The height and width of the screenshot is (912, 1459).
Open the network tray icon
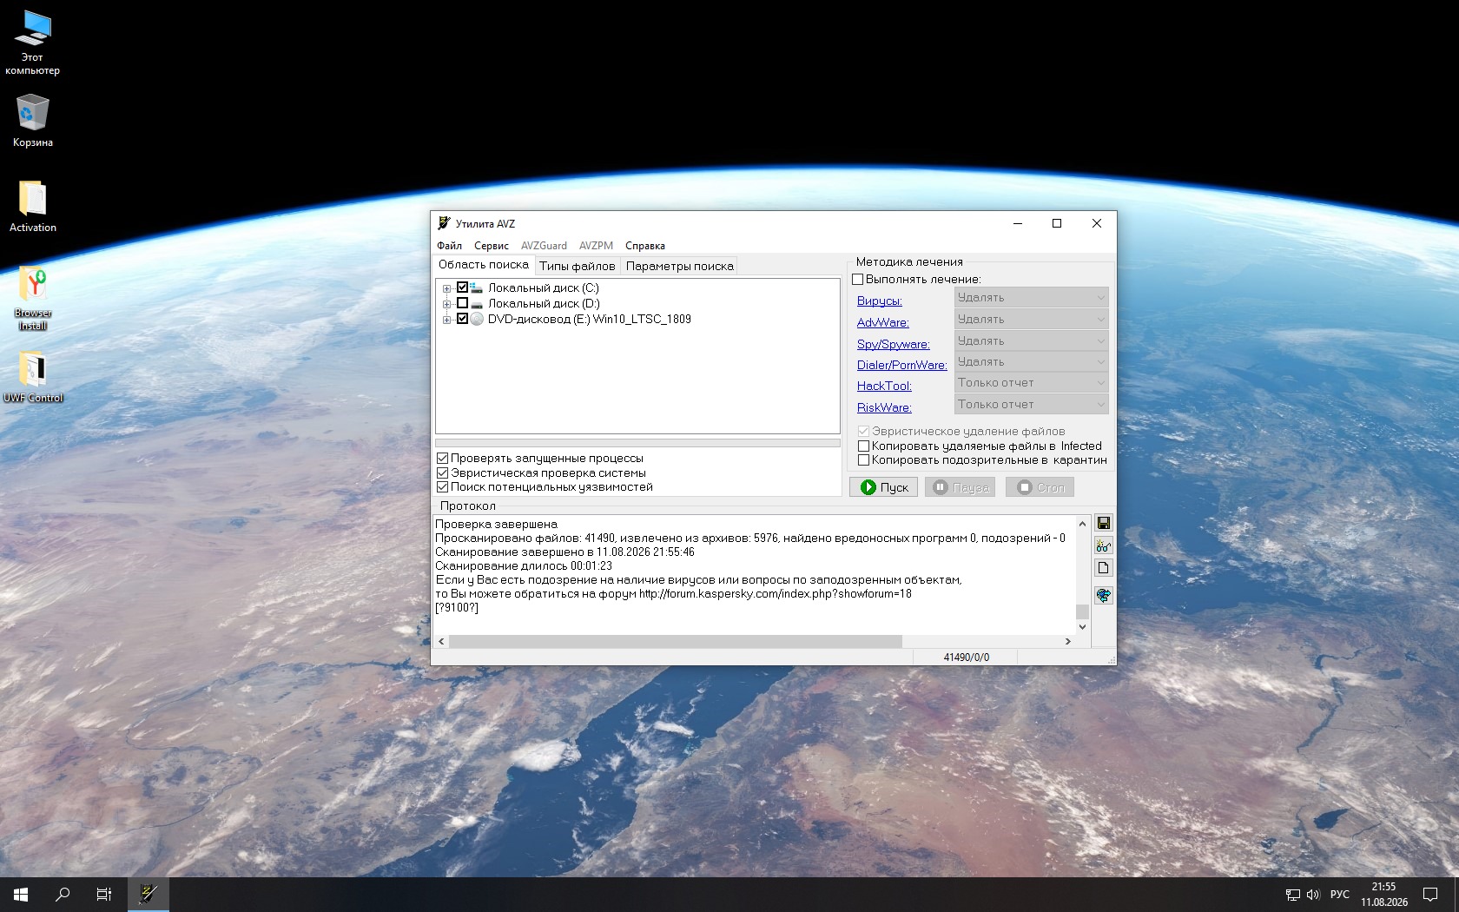[x=1292, y=895]
